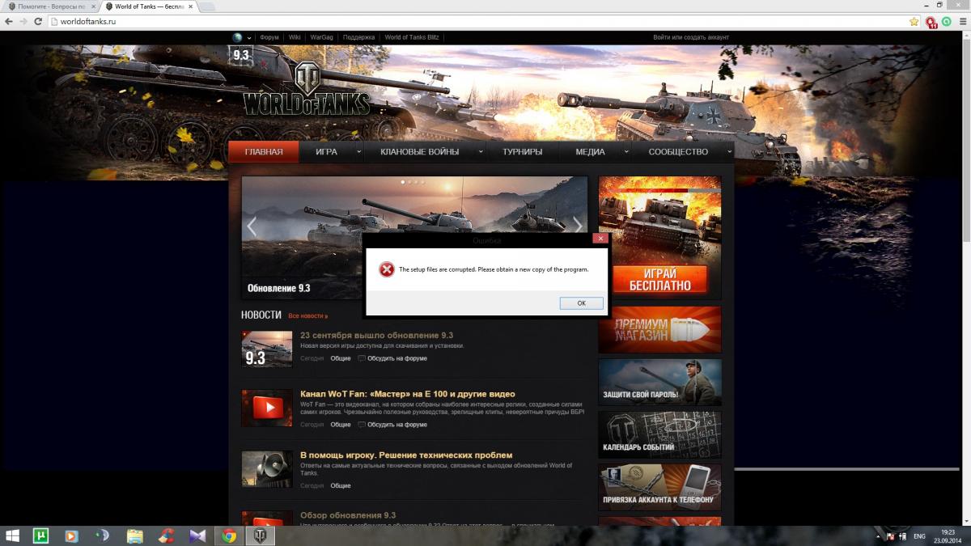The image size is (971, 546).
Task: Open the Chrome hamburger menu
Action: pyautogui.click(x=961, y=21)
